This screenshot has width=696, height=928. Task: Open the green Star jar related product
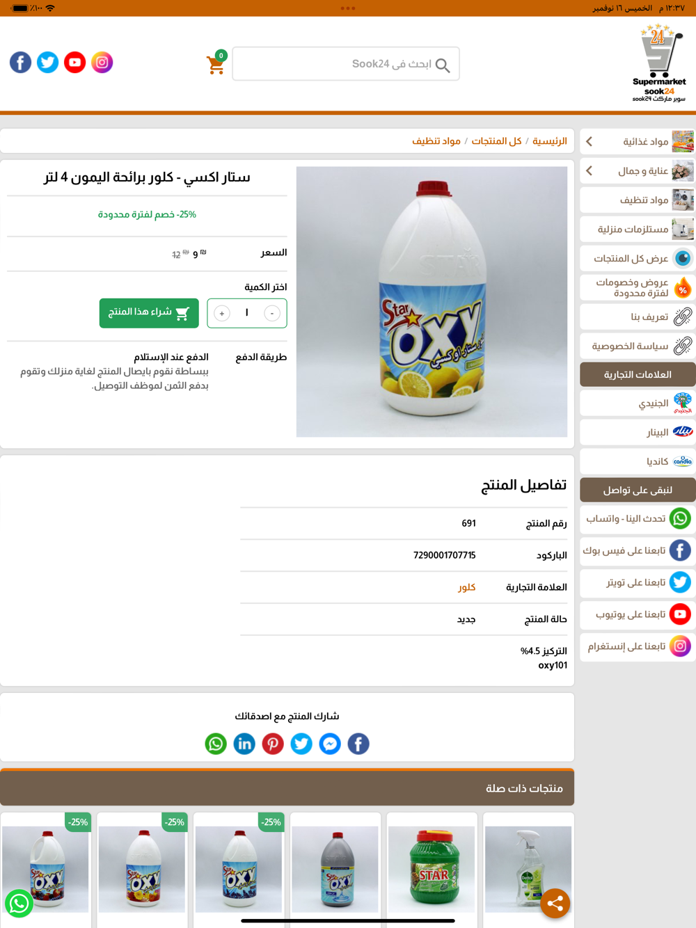[x=432, y=870]
